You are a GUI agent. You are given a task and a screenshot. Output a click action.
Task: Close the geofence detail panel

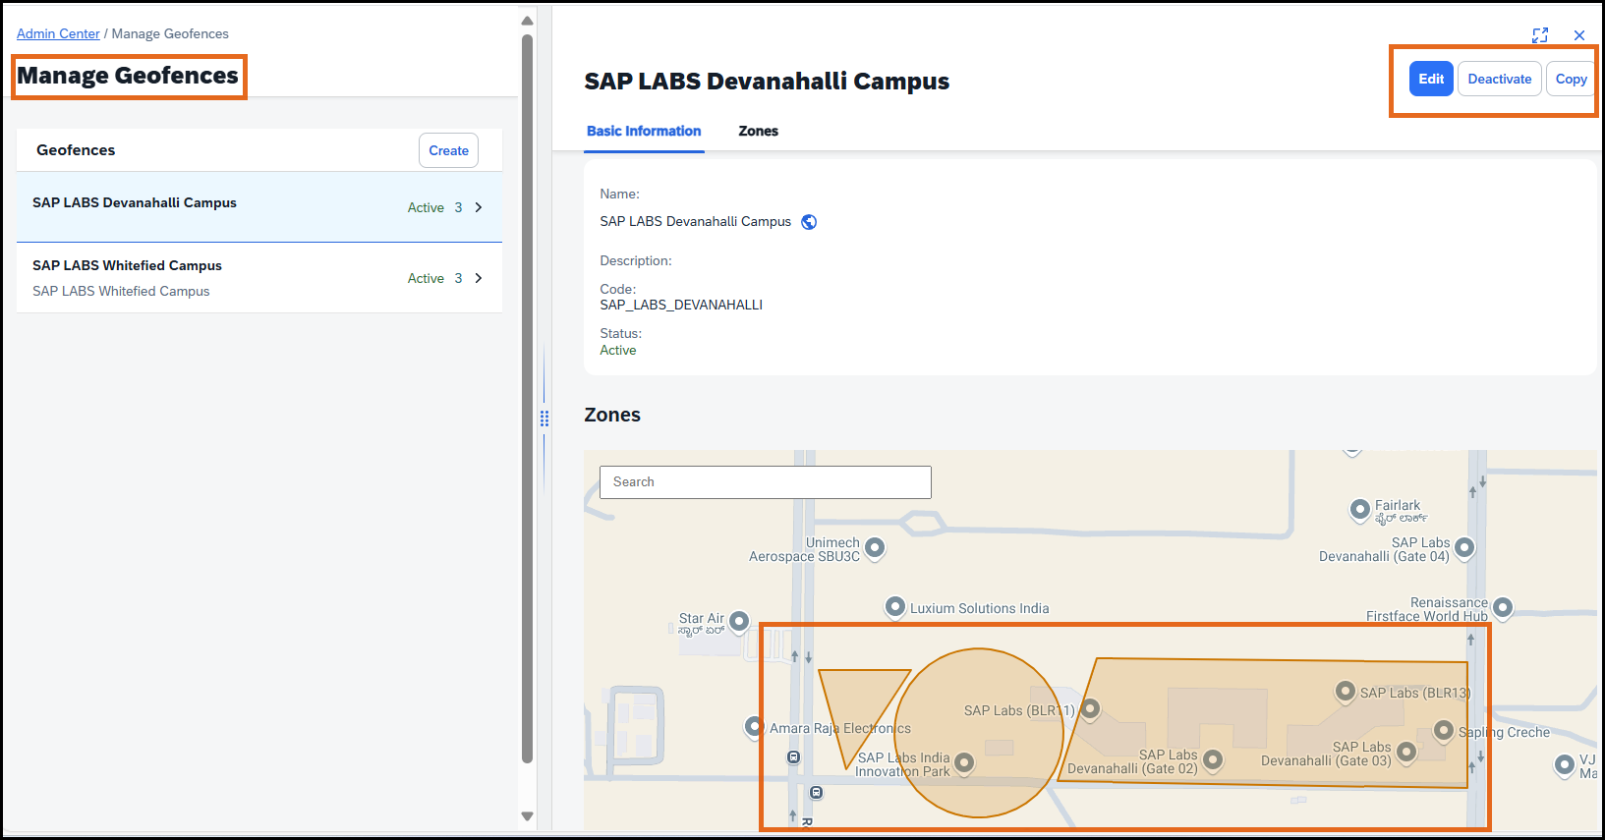pos(1578,35)
